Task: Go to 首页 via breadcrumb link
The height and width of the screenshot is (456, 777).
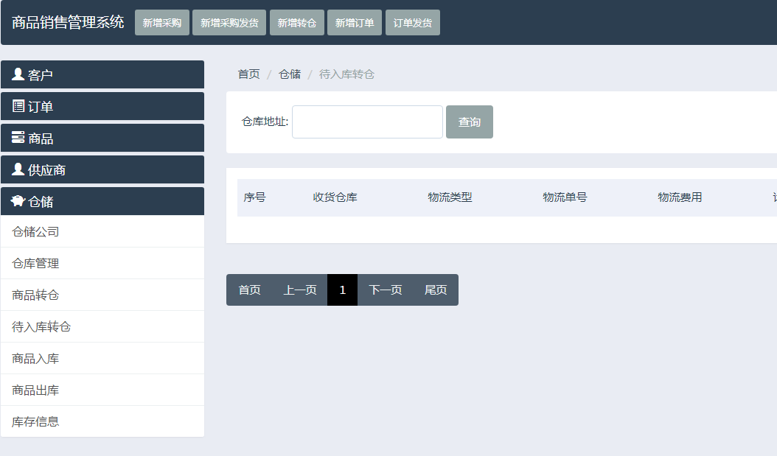Action: coord(248,74)
